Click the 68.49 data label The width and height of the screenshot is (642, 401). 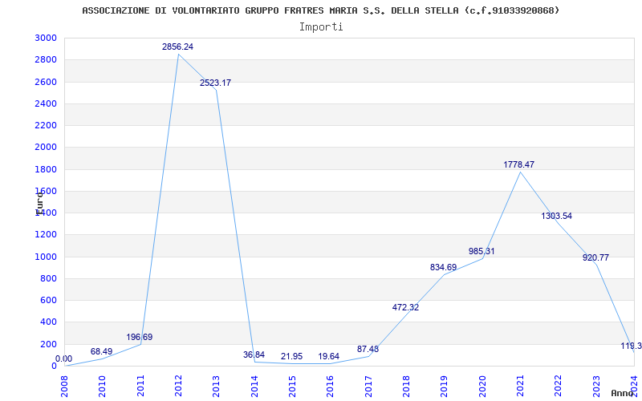coord(102,352)
